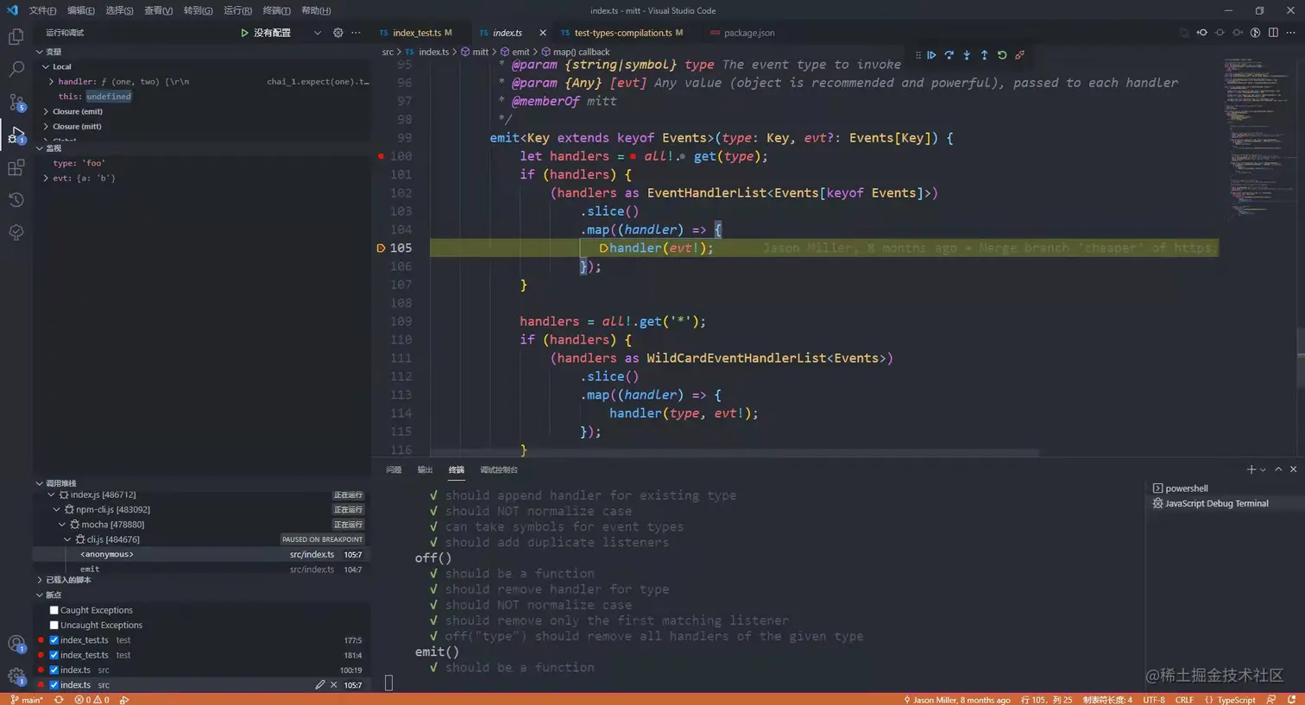Click the minimap code overview

point(1258,138)
